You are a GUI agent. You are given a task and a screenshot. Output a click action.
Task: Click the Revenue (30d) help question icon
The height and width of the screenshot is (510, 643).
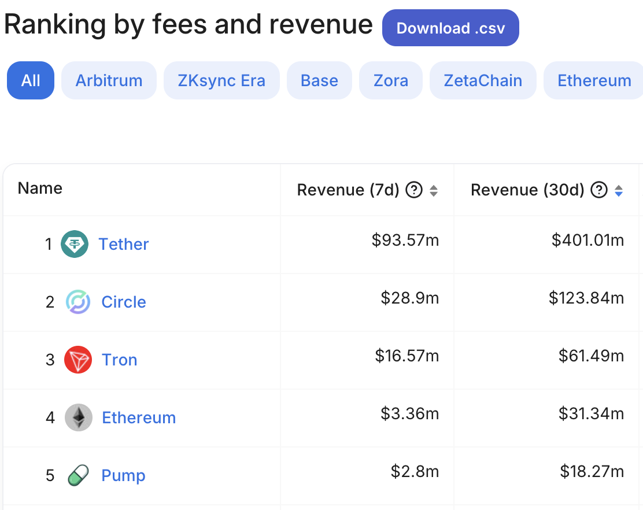[600, 190]
